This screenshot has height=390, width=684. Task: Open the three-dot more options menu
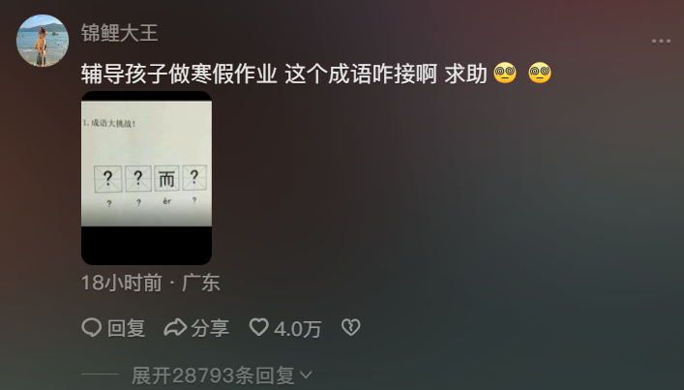661,41
